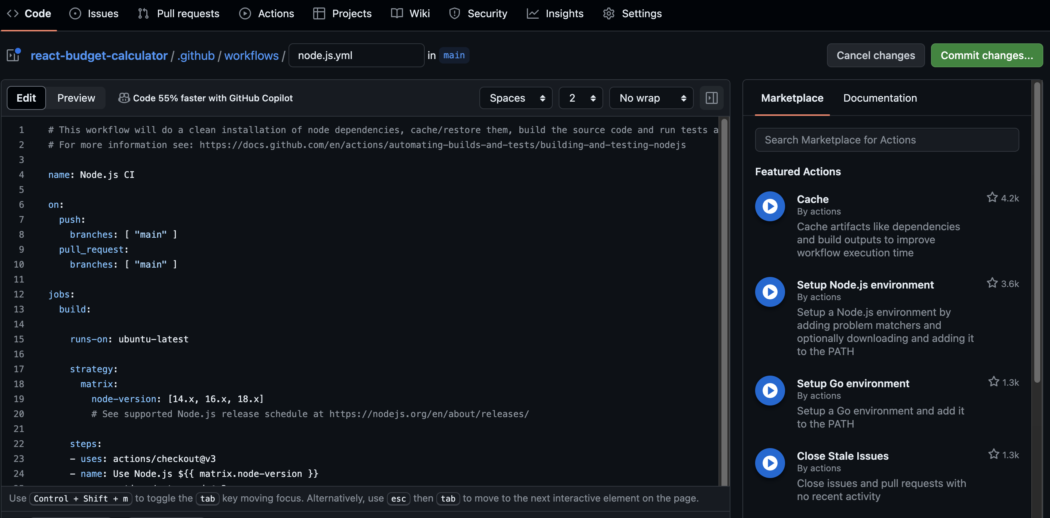The image size is (1050, 518).
Task: Open the Security tab
Action: [x=478, y=13]
